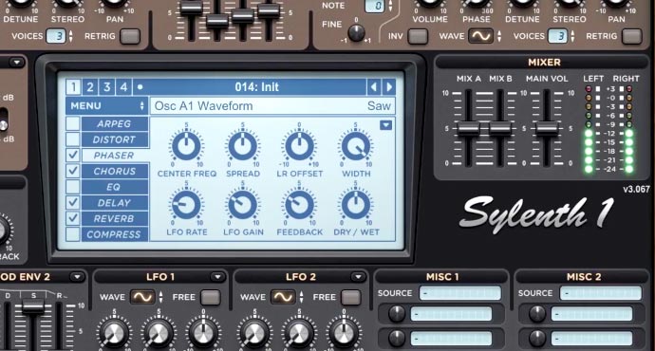Disable the Phaser effect checkbox

click(x=73, y=156)
